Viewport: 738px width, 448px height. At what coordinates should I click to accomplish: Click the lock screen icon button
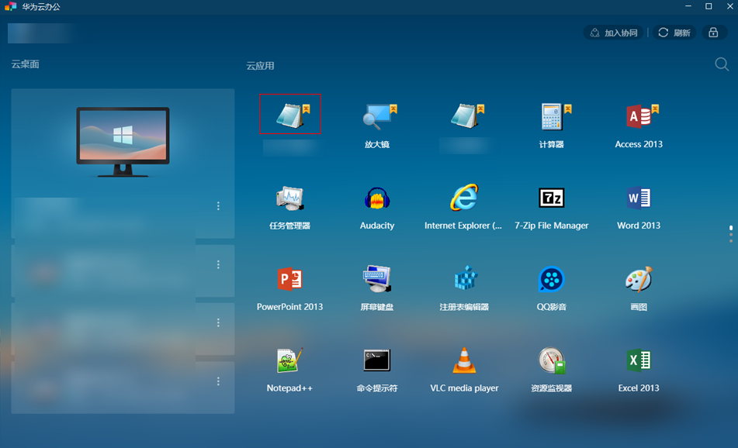point(713,33)
